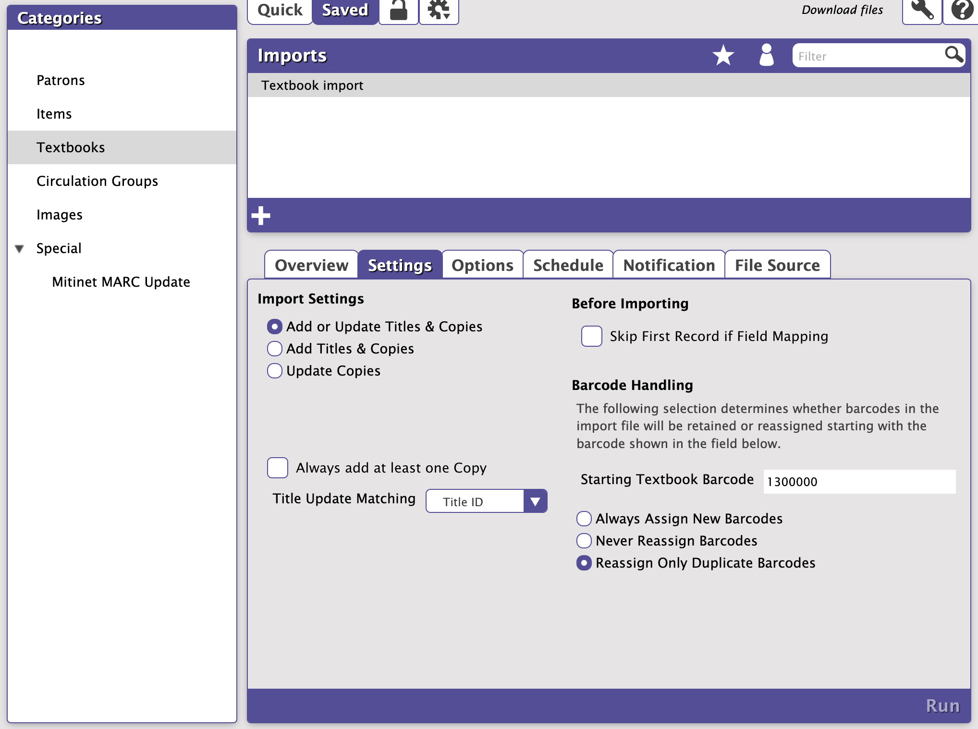Collapse the Special category tree
The height and width of the screenshot is (729, 978).
point(19,249)
